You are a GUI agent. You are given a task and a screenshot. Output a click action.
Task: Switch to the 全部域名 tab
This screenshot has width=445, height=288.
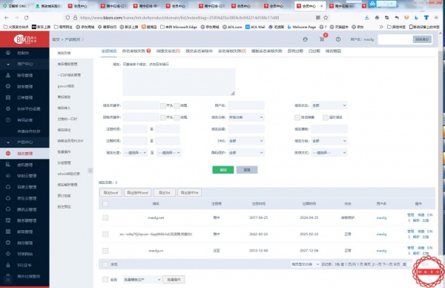(109, 50)
